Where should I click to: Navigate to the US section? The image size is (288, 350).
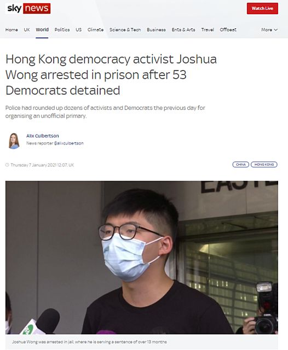(78, 30)
